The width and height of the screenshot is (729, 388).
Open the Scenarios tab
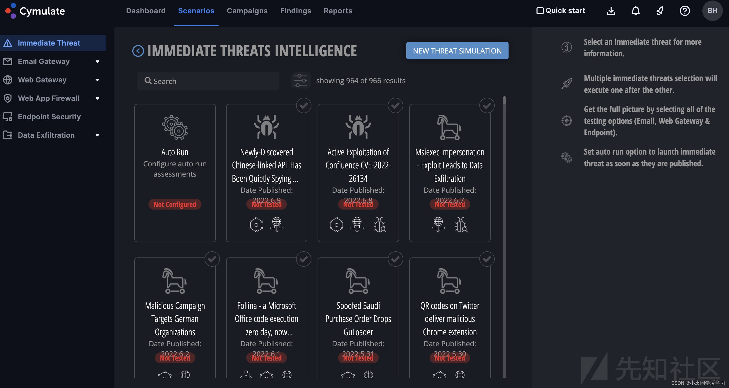click(196, 11)
